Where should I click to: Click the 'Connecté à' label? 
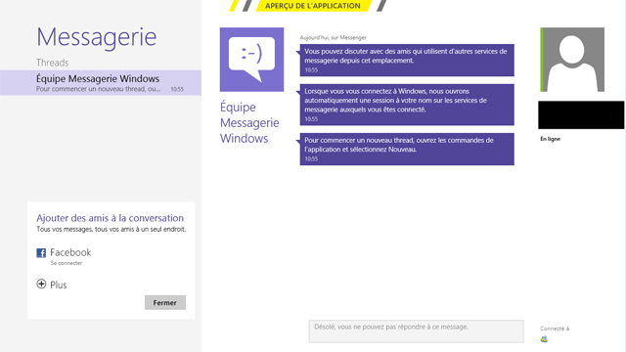click(x=555, y=329)
